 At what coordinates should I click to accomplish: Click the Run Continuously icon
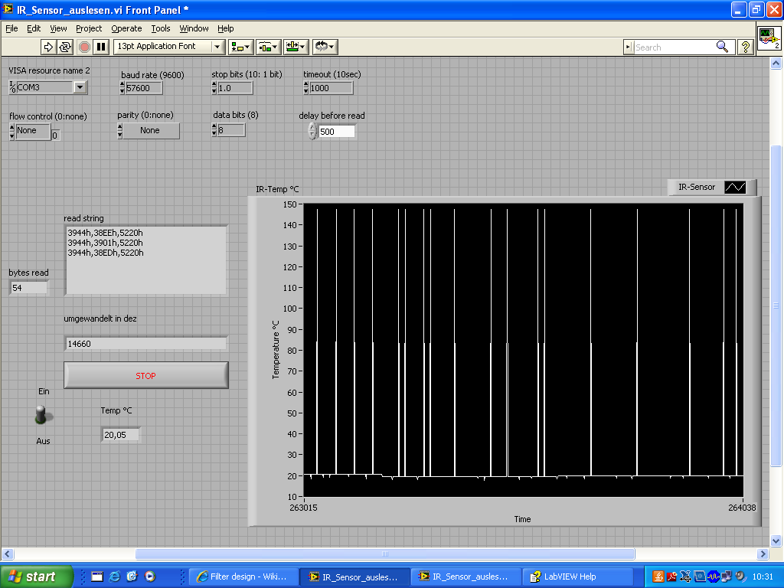(x=65, y=47)
